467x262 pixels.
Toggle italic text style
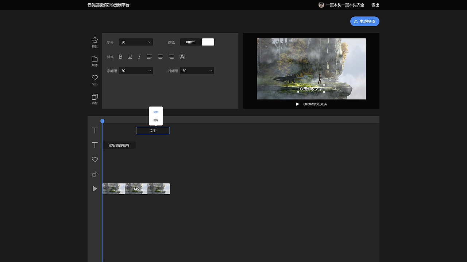[x=139, y=57]
